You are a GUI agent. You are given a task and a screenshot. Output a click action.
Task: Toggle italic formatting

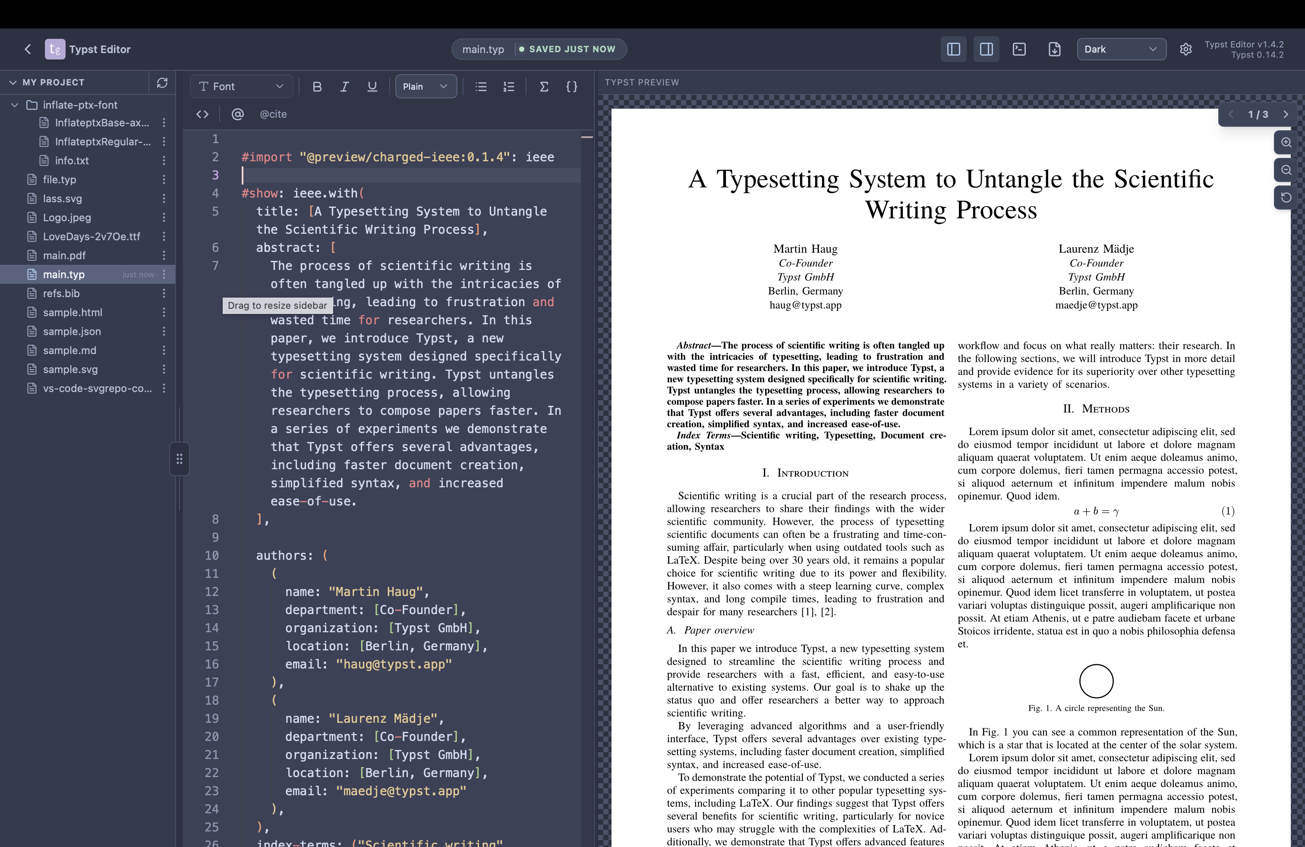pos(344,87)
